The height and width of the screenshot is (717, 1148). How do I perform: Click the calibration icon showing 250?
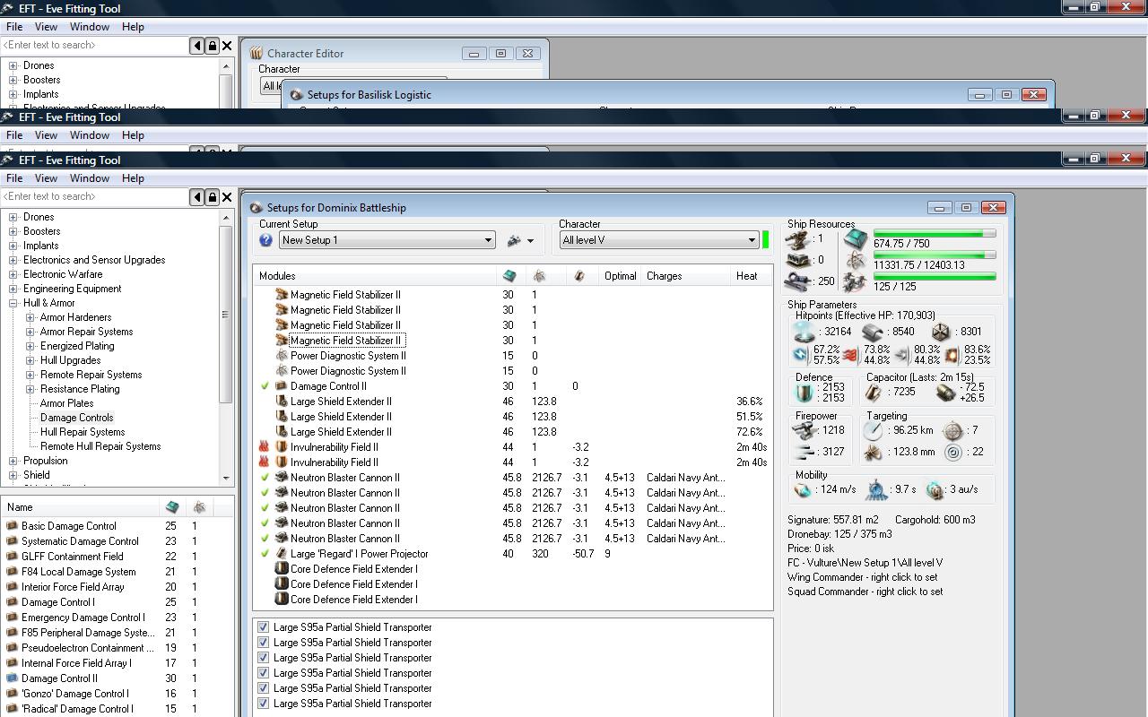[798, 281]
